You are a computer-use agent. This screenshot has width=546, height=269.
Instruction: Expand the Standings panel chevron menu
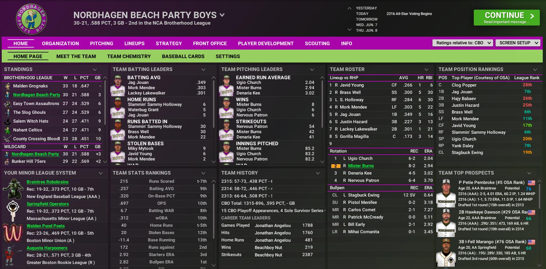[x=95, y=70]
